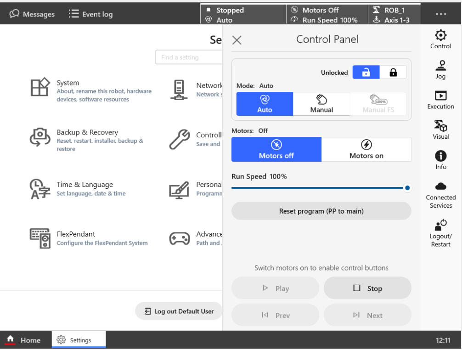Expand the Event log list
This screenshot has height=350, width=462.
tap(90, 14)
